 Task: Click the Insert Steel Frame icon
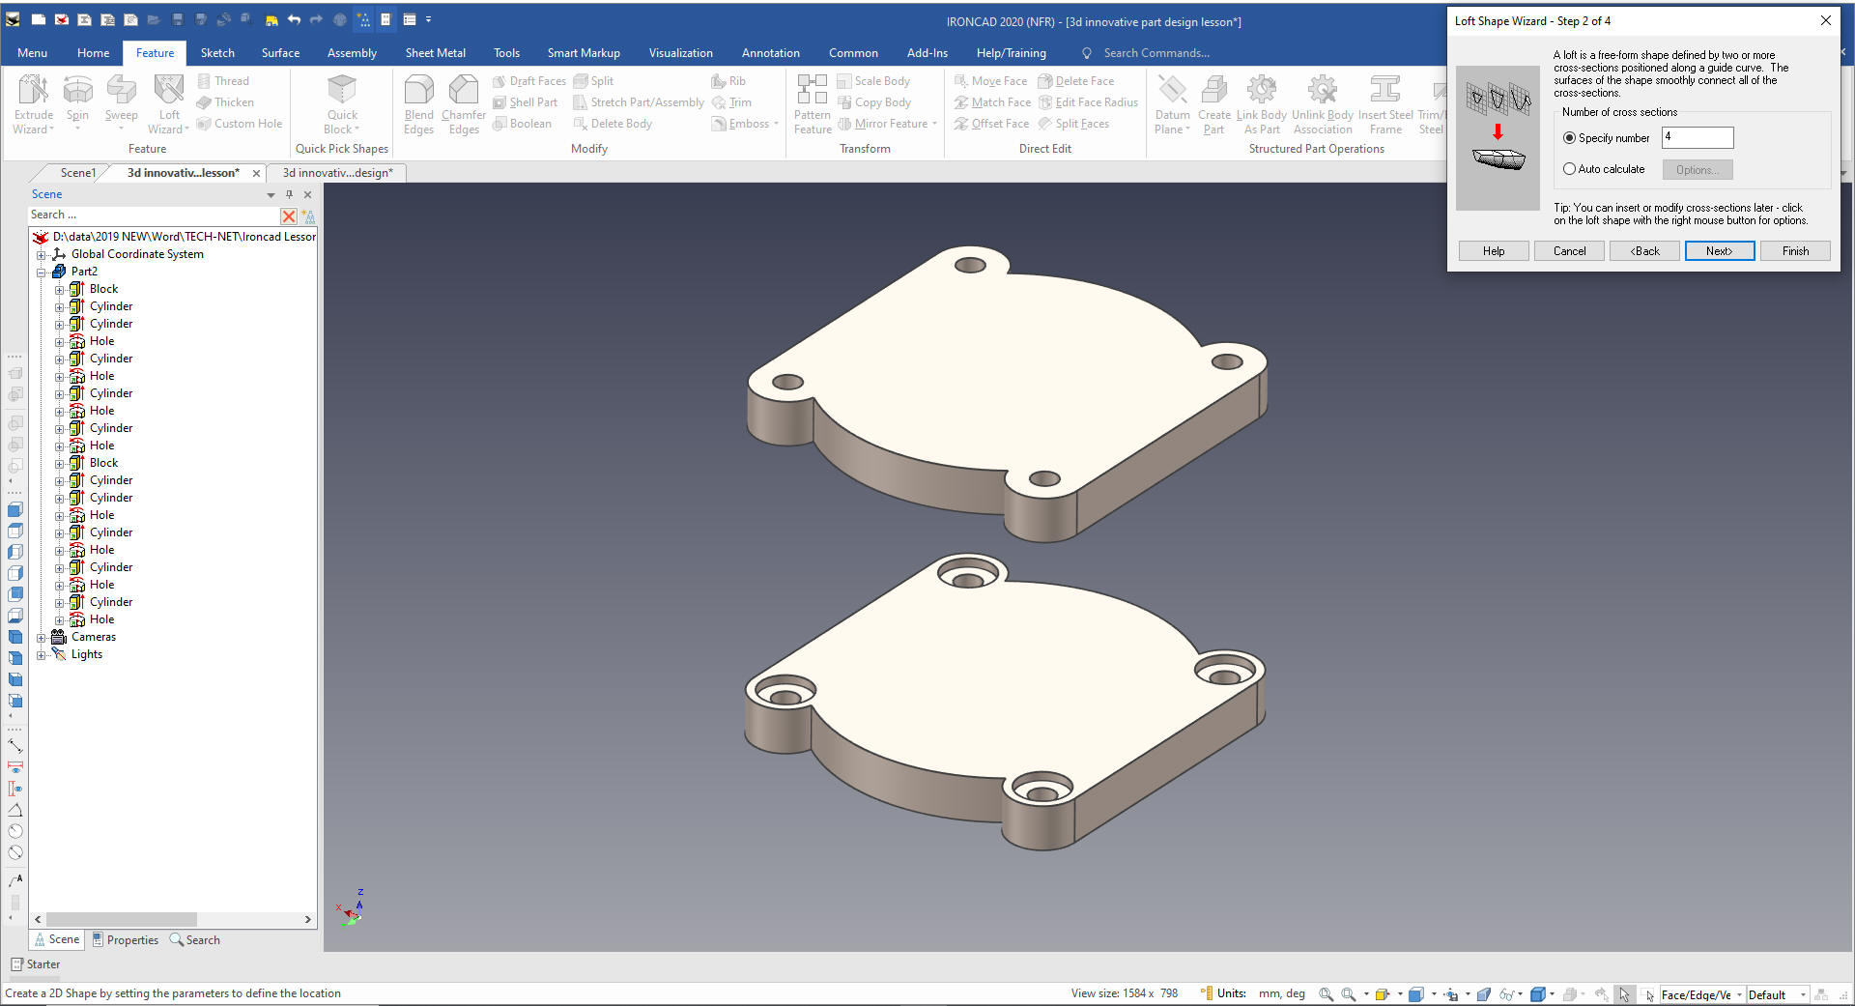point(1384,102)
